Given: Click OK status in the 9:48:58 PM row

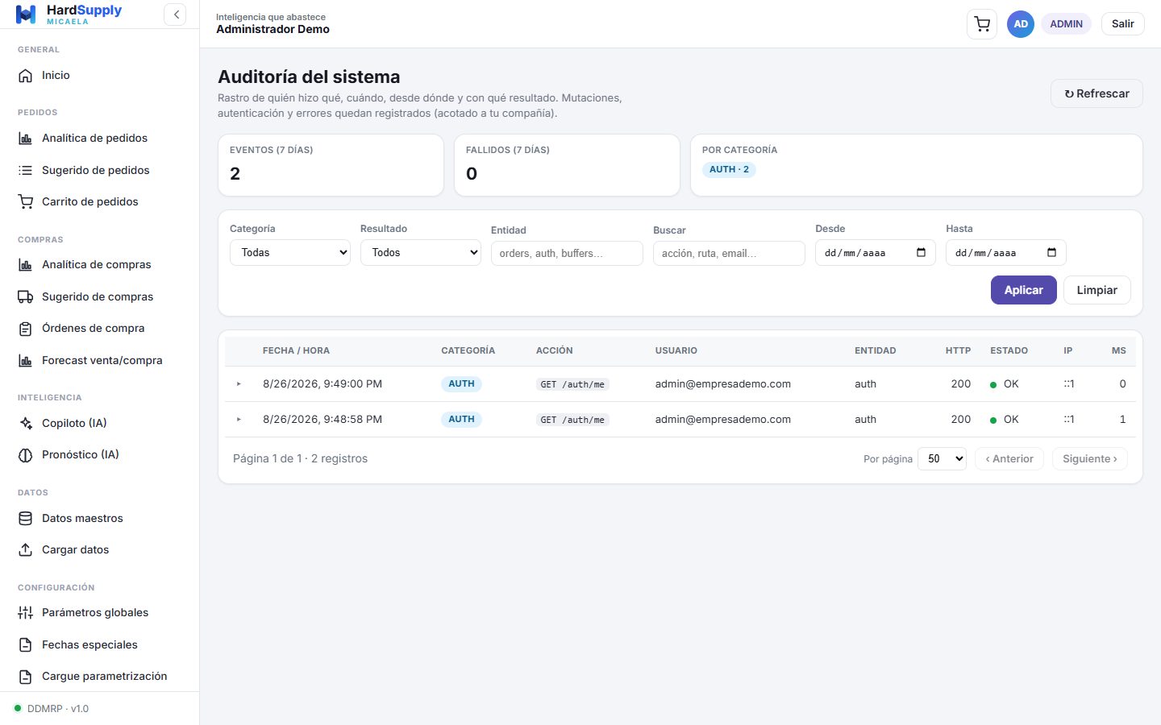Looking at the screenshot, I should (1005, 419).
